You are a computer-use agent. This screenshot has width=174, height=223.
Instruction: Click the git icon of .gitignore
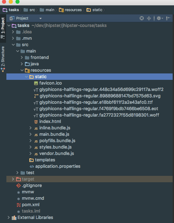19,186
